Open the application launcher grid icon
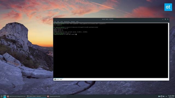The image size is (175, 98). coord(2,96)
